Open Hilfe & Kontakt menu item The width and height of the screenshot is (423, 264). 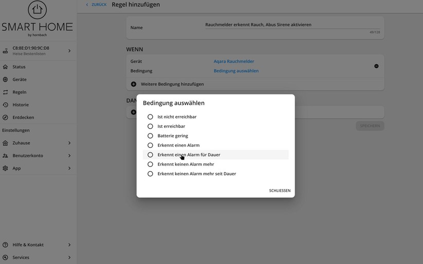coord(28,245)
